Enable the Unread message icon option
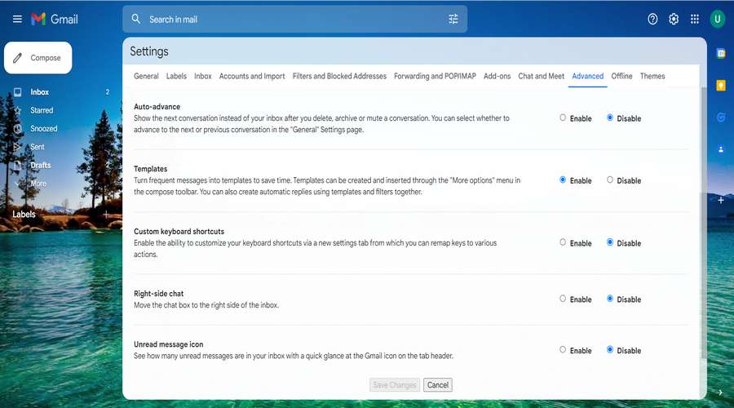Screen dimensions: 734x408 coord(563,350)
